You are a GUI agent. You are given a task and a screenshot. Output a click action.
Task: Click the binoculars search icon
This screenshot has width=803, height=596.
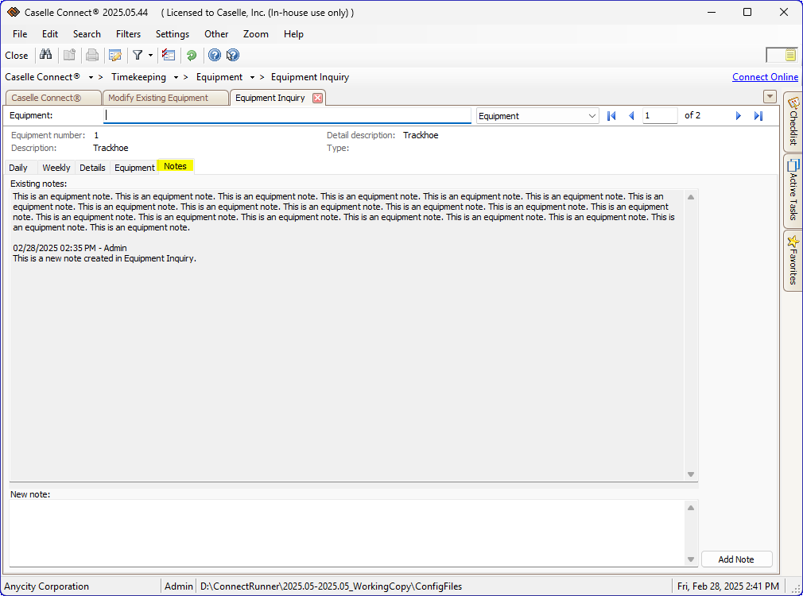pos(46,55)
